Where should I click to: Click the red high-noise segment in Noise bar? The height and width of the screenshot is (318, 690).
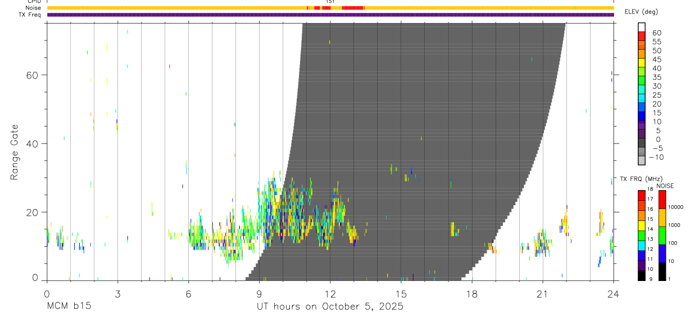[x=353, y=8]
